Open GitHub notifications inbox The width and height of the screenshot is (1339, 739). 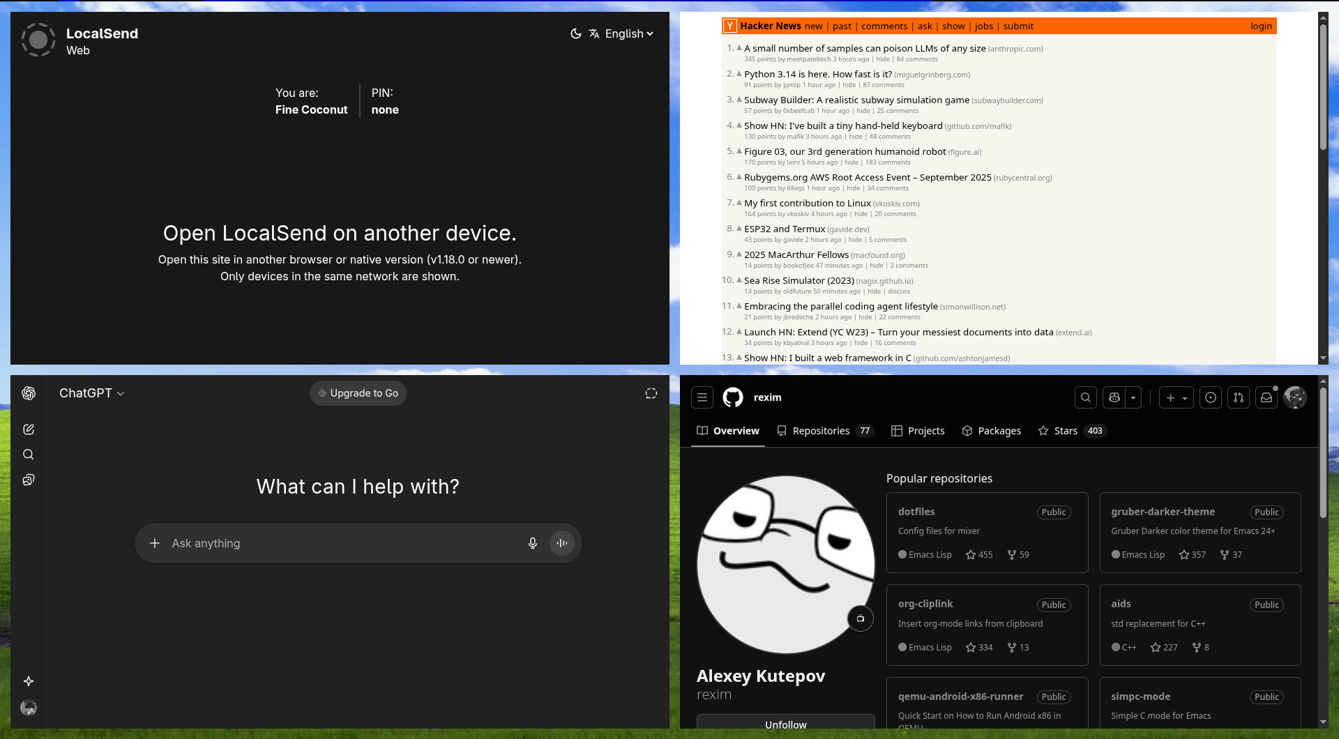click(x=1266, y=397)
